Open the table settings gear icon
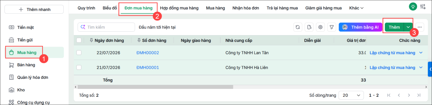The width and height of the screenshot is (432, 105). coord(320,27)
